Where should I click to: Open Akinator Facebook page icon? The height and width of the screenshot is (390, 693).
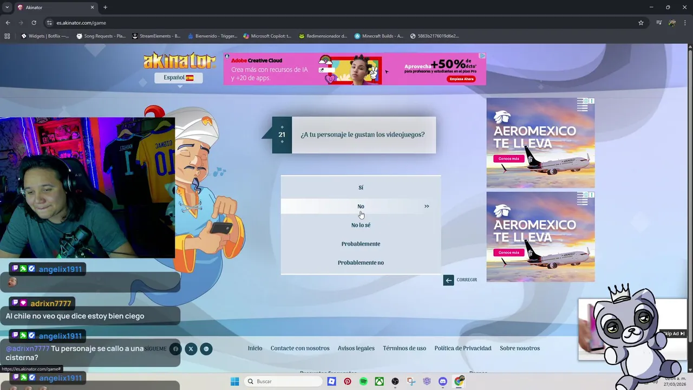point(175,349)
